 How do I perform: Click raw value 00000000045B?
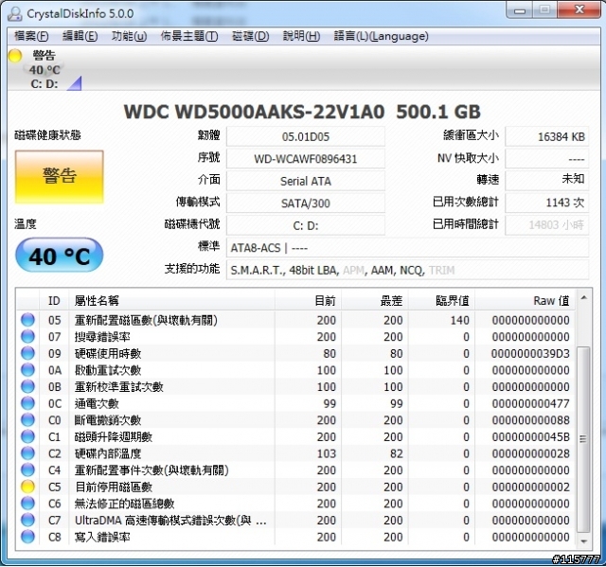pyautogui.click(x=530, y=436)
